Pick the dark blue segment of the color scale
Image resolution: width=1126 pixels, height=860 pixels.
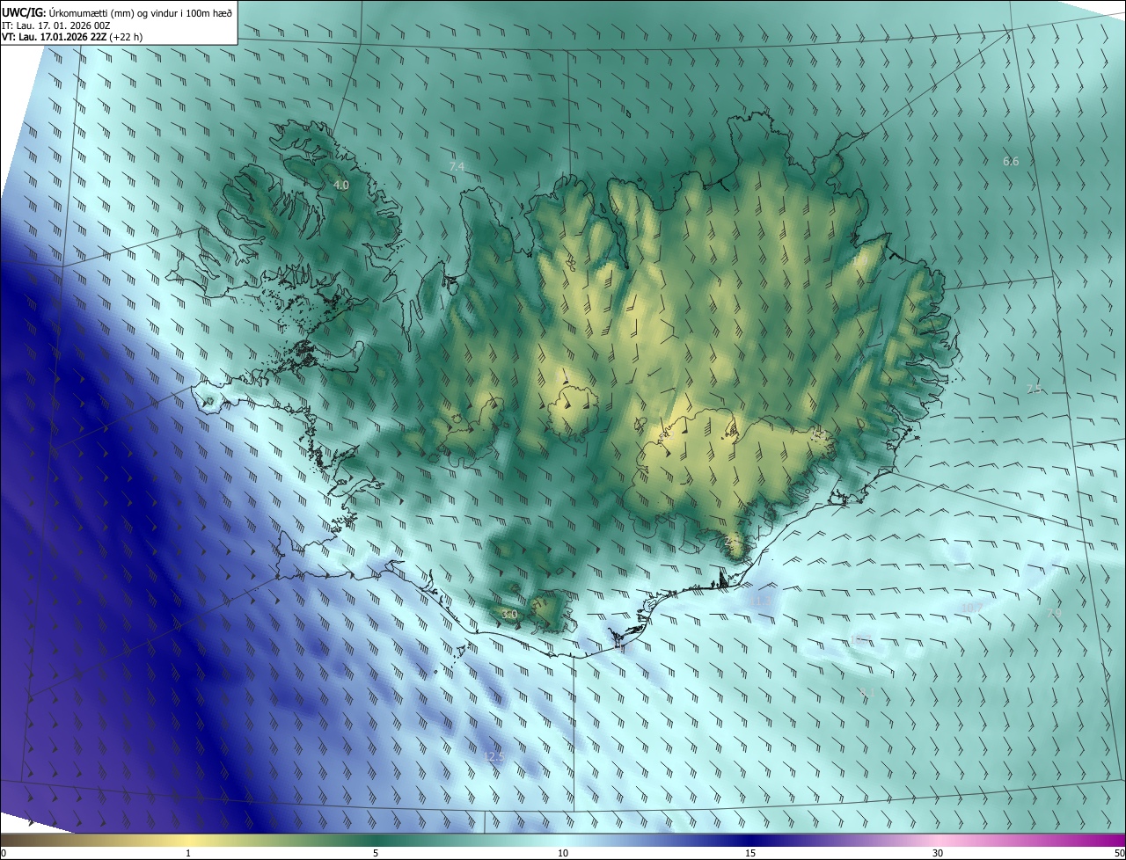750,840
